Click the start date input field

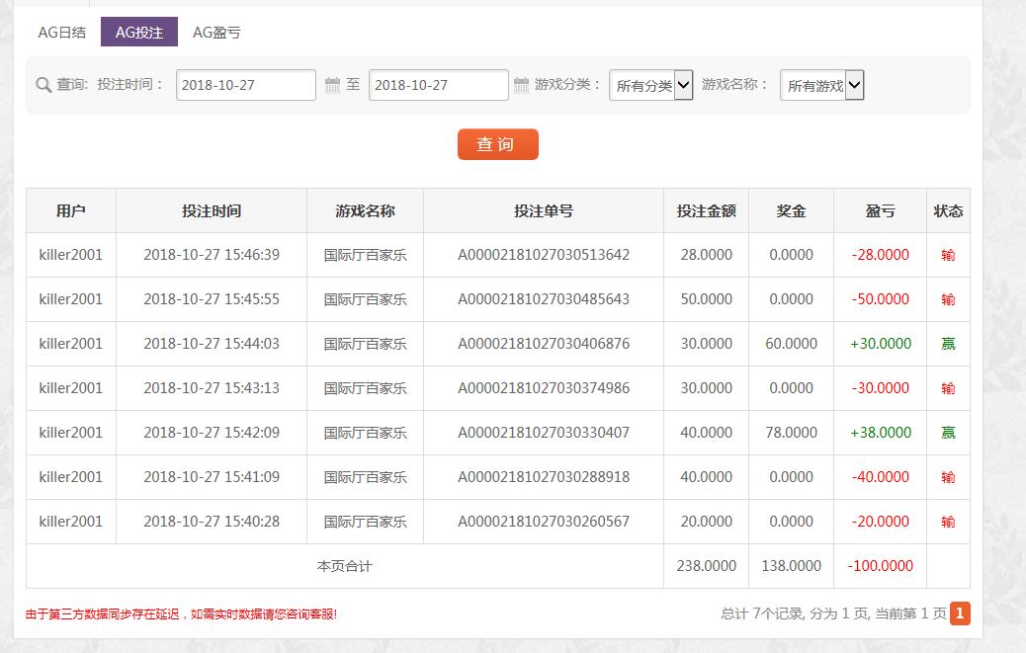pos(246,86)
